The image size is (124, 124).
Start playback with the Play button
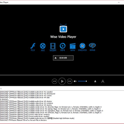pos(62,81)
